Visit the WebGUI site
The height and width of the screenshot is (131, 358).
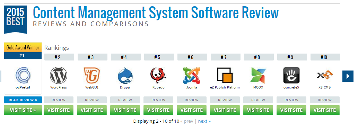[x=92, y=110]
